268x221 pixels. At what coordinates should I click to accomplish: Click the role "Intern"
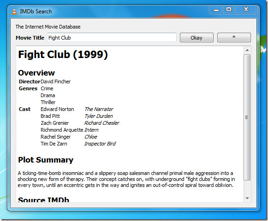(x=91, y=130)
